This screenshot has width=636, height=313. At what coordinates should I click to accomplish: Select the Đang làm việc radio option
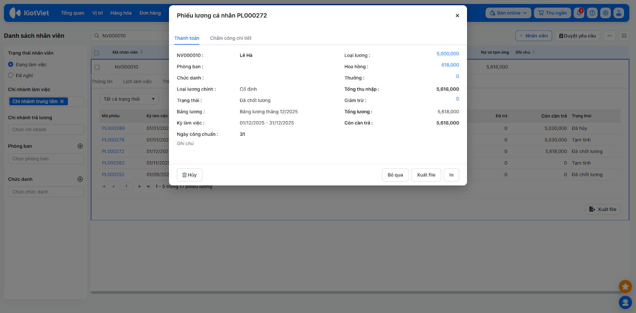[x=11, y=64]
